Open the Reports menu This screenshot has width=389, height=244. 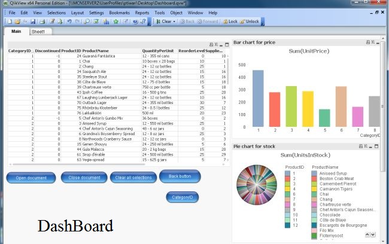coord(142,13)
